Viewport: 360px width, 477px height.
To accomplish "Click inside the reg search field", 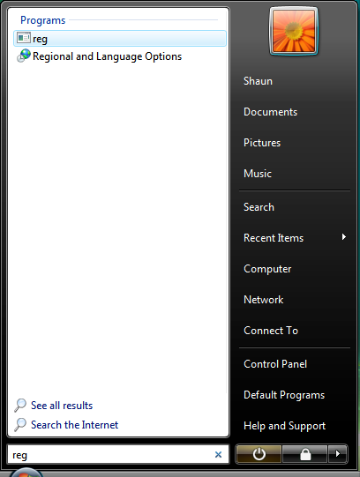I will [x=111, y=455].
